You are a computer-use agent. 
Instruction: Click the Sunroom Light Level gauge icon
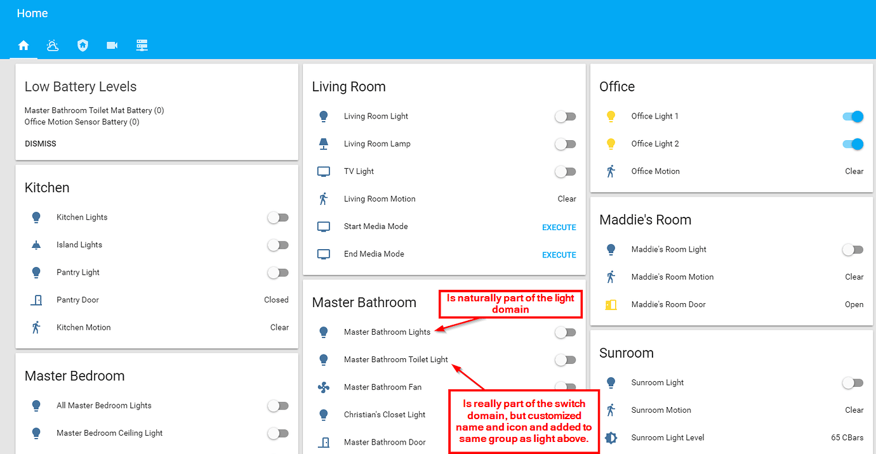tap(611, 438)
